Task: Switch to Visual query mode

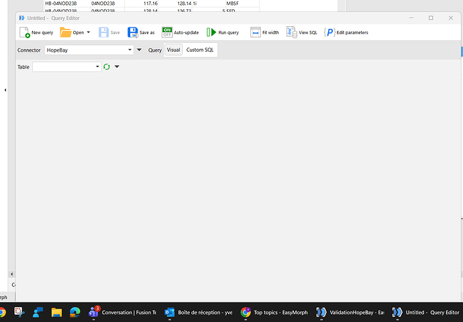Action: tap(173, 50)
